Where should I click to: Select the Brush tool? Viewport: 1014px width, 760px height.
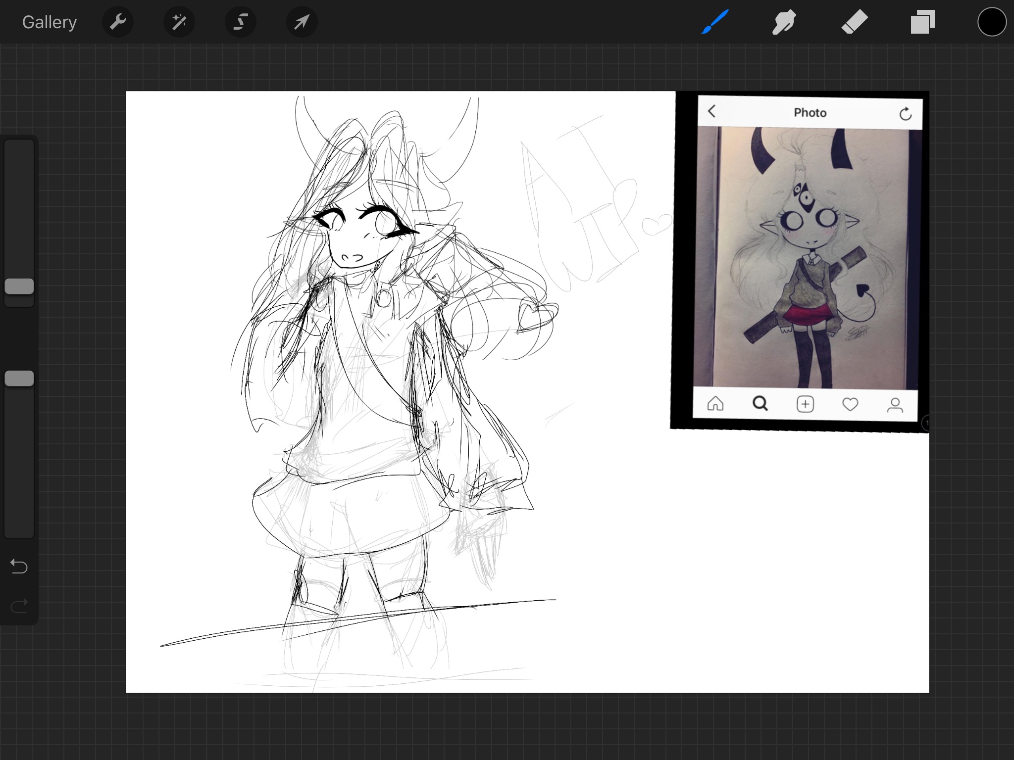[x=715, y=22]
